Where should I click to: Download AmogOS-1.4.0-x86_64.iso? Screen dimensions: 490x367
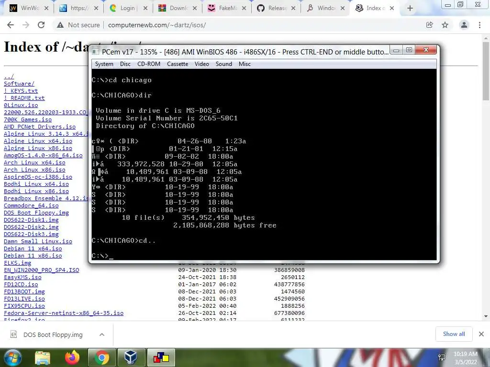[43, 155]
